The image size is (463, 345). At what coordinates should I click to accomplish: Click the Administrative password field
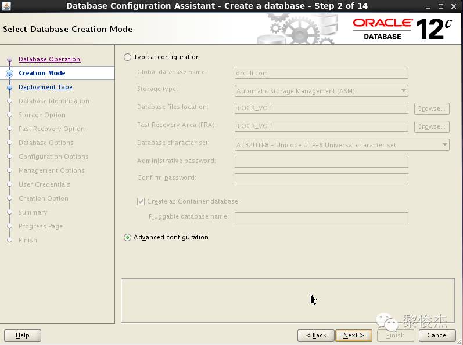point(321,162)
